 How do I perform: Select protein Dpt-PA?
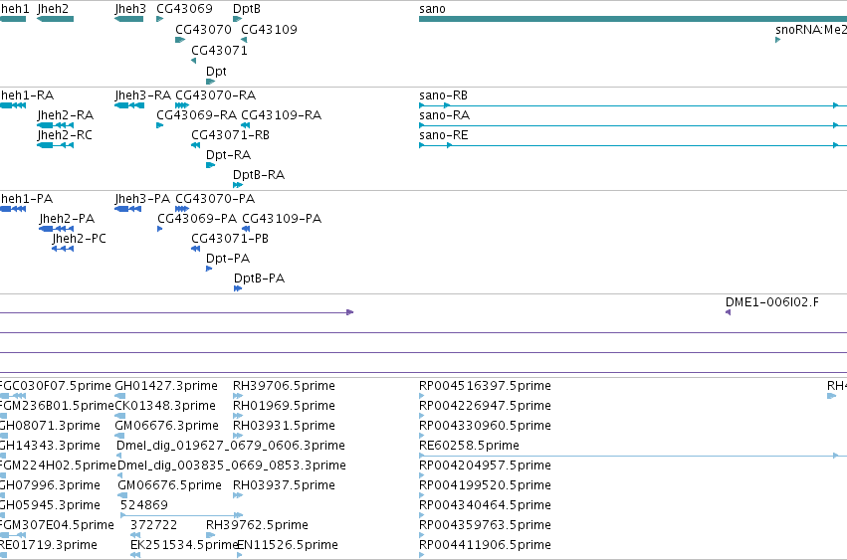(228, 259)
